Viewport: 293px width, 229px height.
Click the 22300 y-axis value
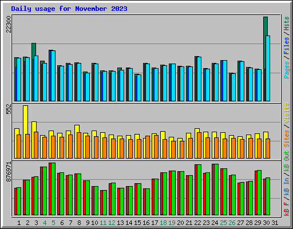[x=9, y=24]
